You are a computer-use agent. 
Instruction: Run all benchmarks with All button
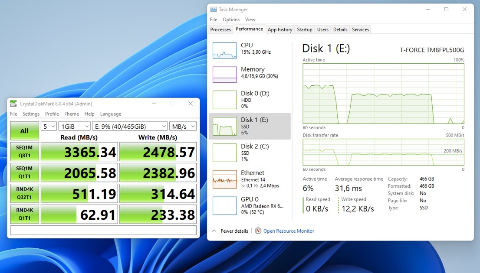(24, 131)
